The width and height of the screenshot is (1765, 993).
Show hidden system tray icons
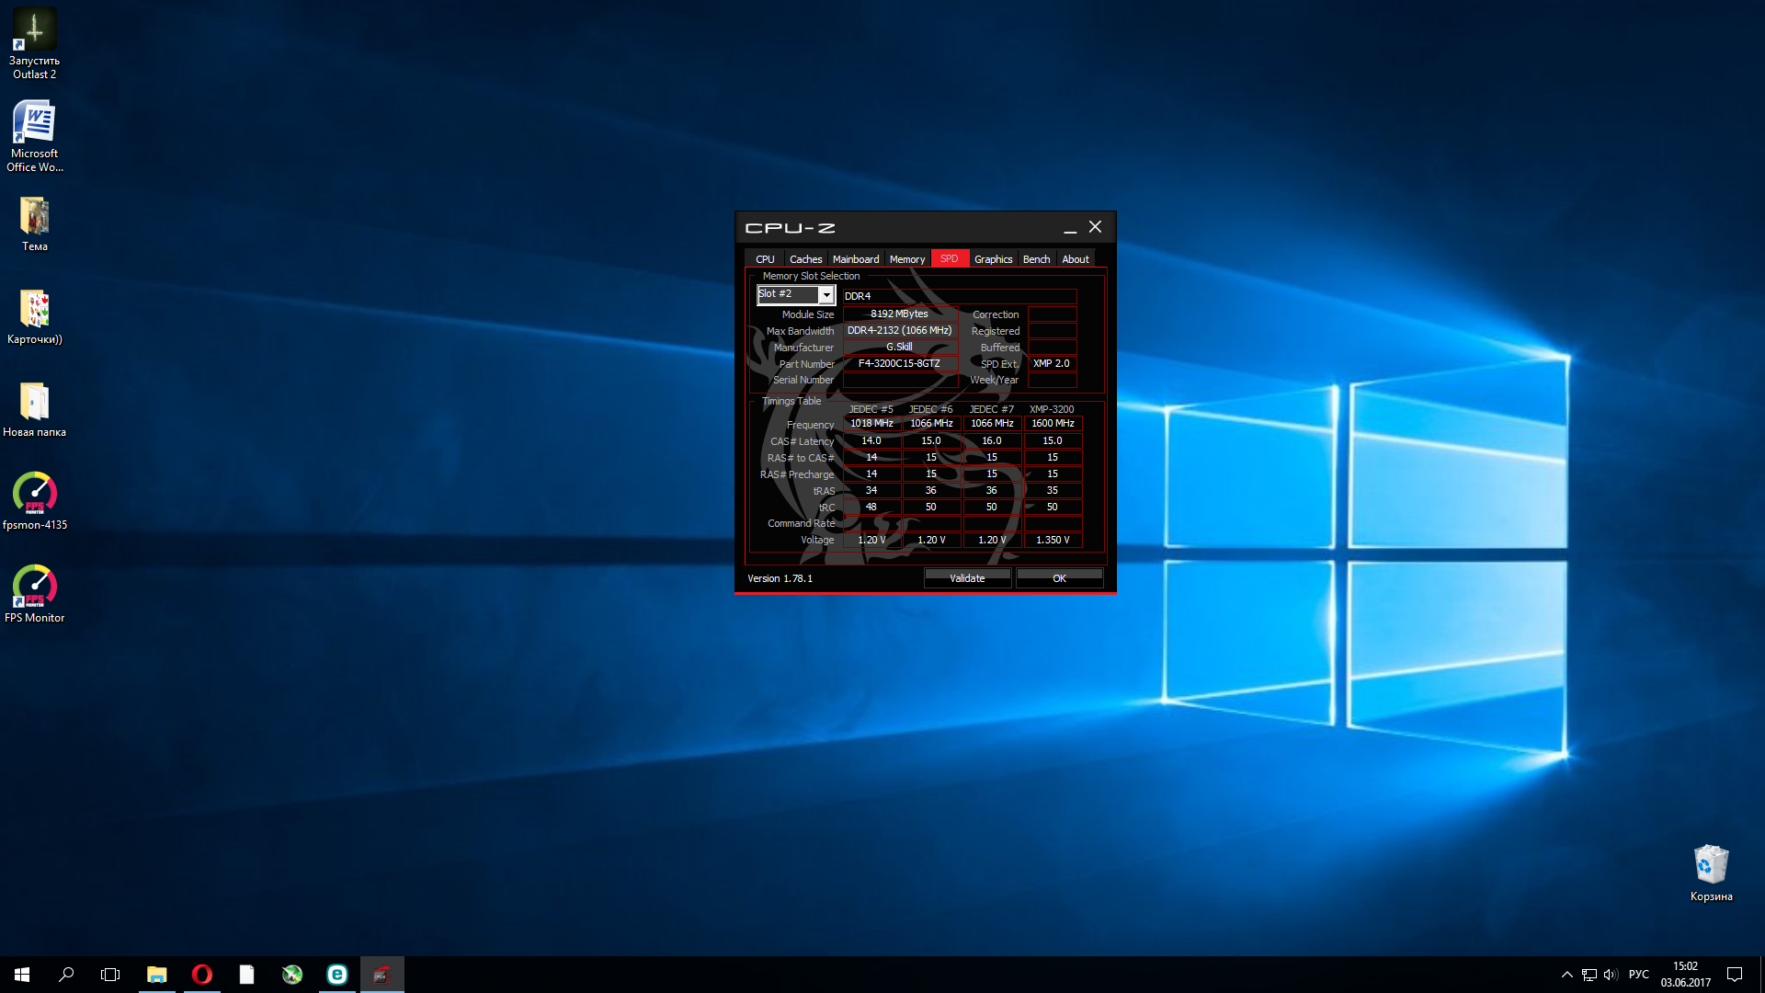click(x=1566, y=975)
